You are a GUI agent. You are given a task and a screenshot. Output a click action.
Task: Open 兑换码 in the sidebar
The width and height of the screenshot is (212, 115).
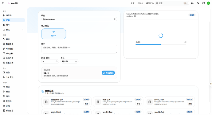[13, 101]
